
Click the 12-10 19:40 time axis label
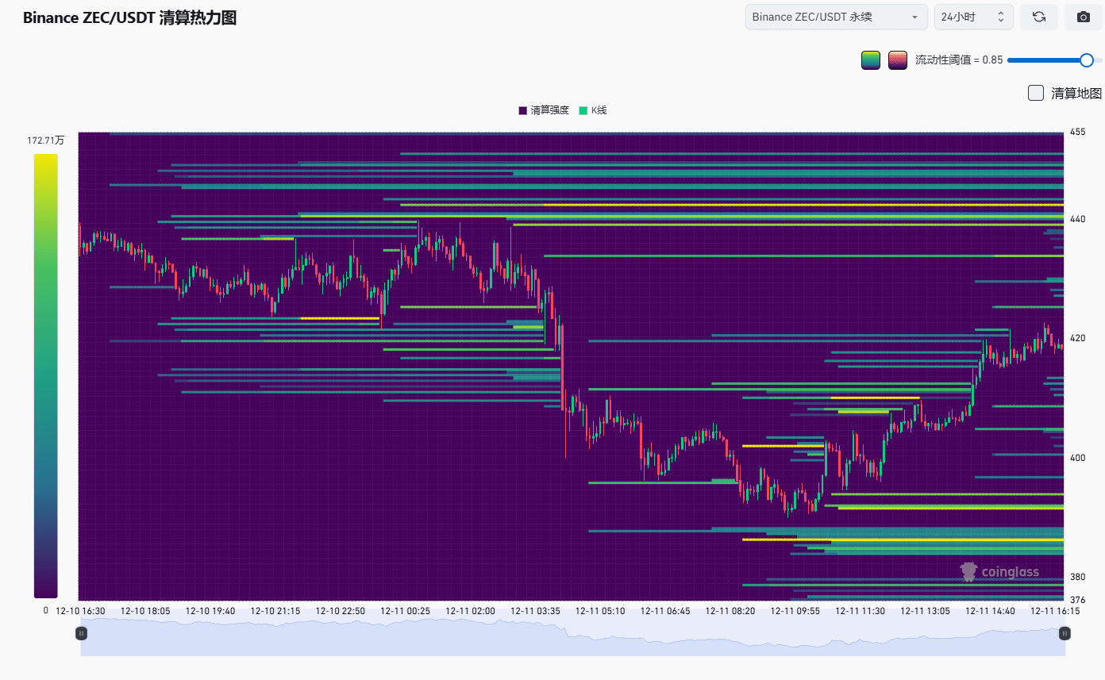pyautogui.click(x=210, y=611)
